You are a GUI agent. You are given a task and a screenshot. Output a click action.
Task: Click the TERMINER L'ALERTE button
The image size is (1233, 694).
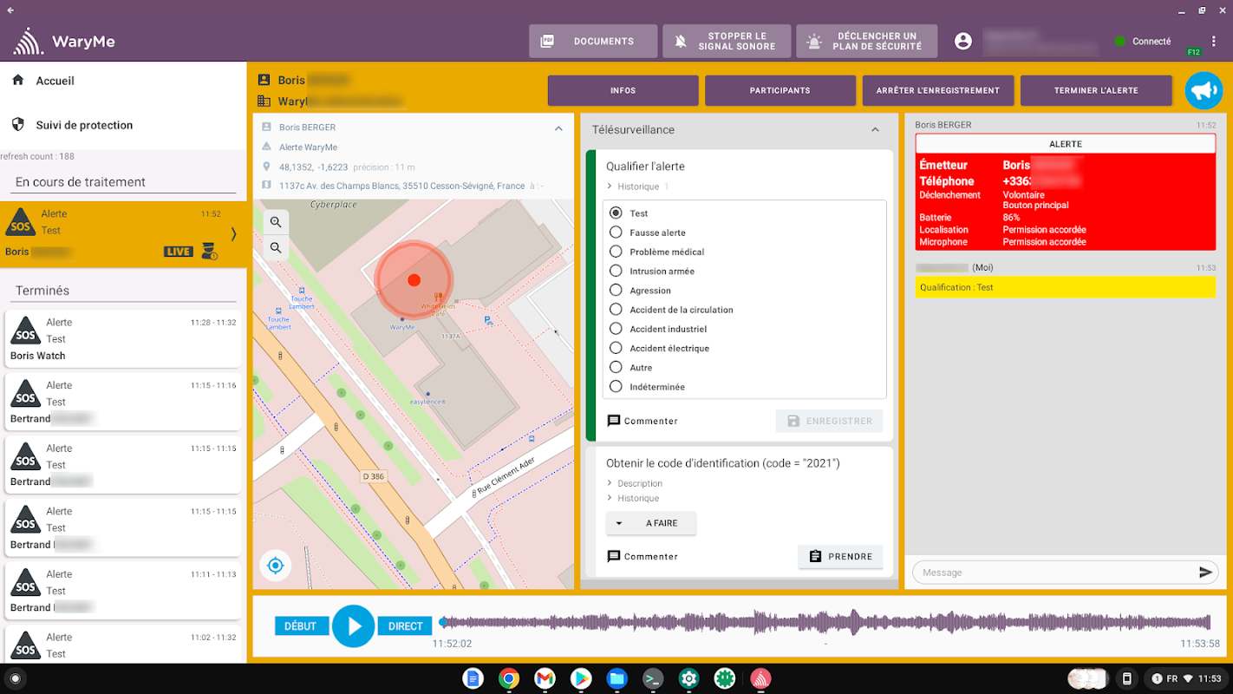click(x=1095, y=90)
